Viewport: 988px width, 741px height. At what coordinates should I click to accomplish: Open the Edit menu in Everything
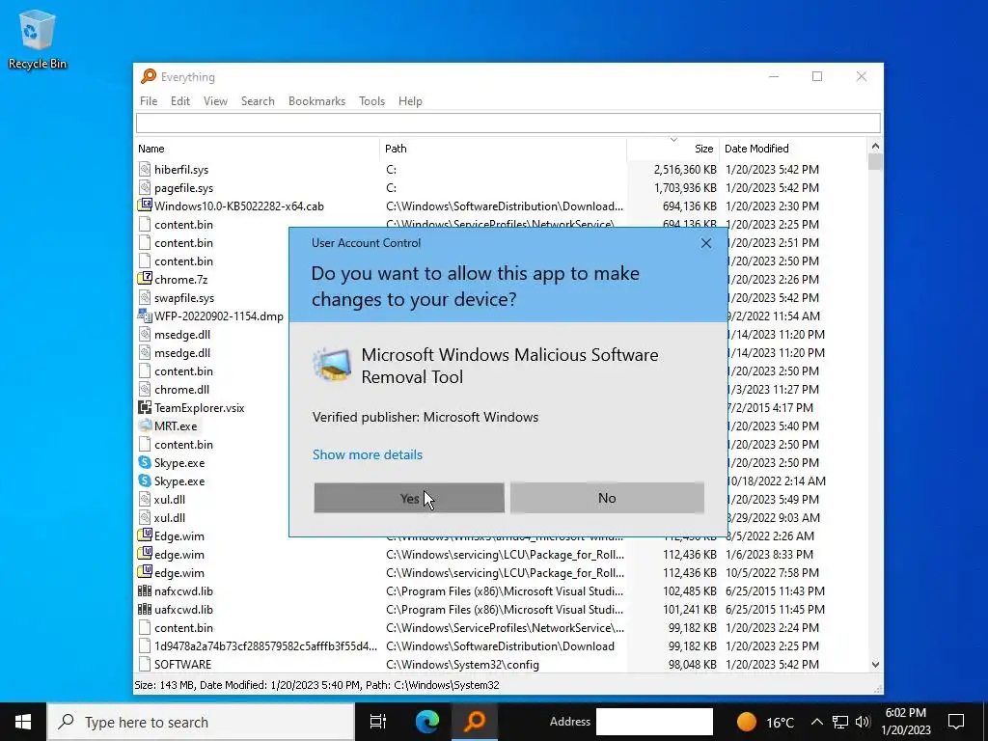click(180, 100)
